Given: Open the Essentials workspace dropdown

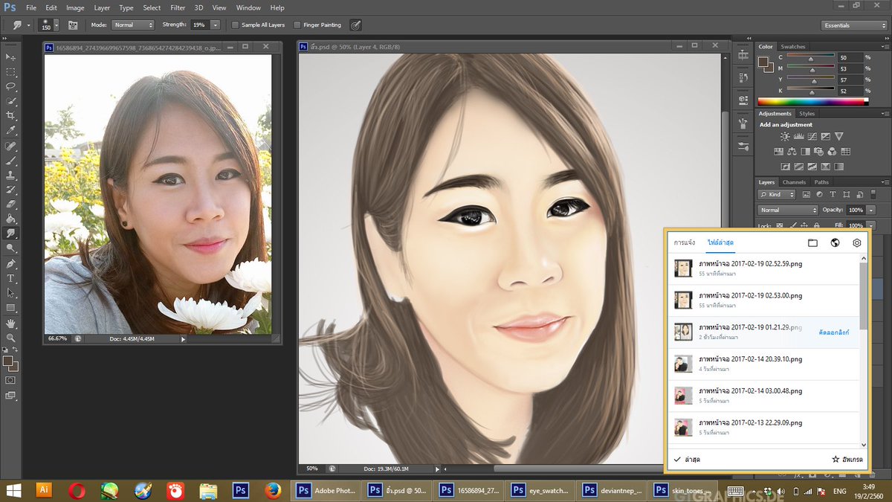Looking at the screenshot, I should pos(854,25).
